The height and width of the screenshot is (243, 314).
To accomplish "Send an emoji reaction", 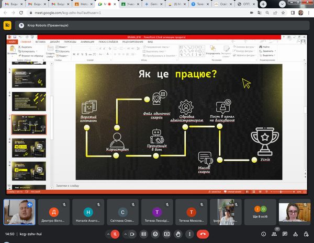I will coord(155,234).
